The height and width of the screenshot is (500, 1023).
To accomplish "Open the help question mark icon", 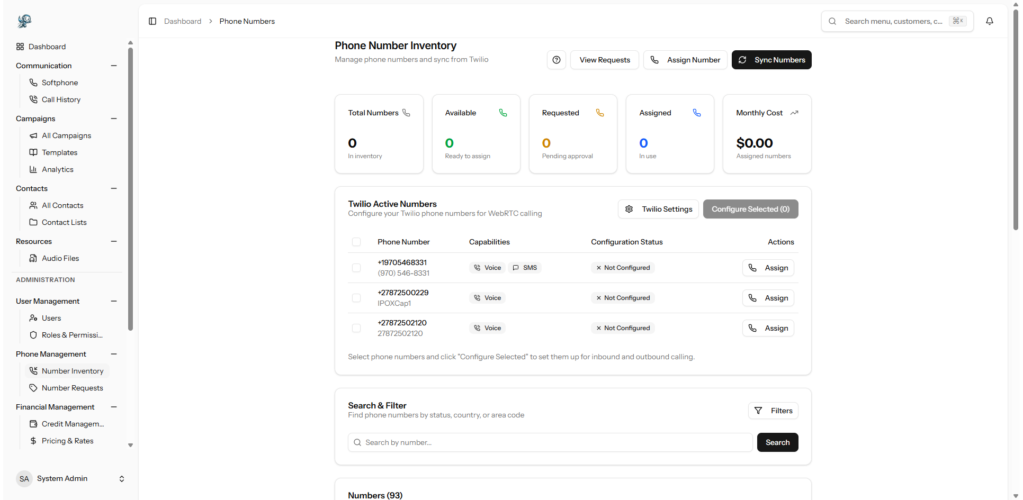I will (x=556, y=60).
